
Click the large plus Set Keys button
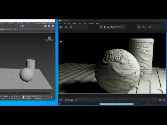click(24, 97)
